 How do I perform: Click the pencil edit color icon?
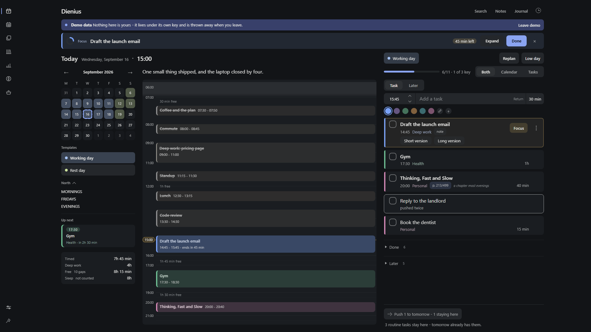pyautogui.click(x=440, y=111)
